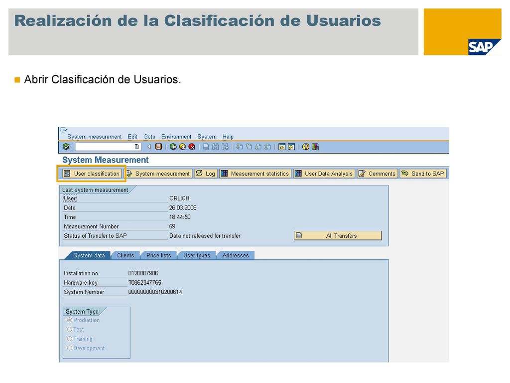Select the Test system type radio button
This screenshot has height=383, width=510.
pyautogui.click(x=69, y=329)
